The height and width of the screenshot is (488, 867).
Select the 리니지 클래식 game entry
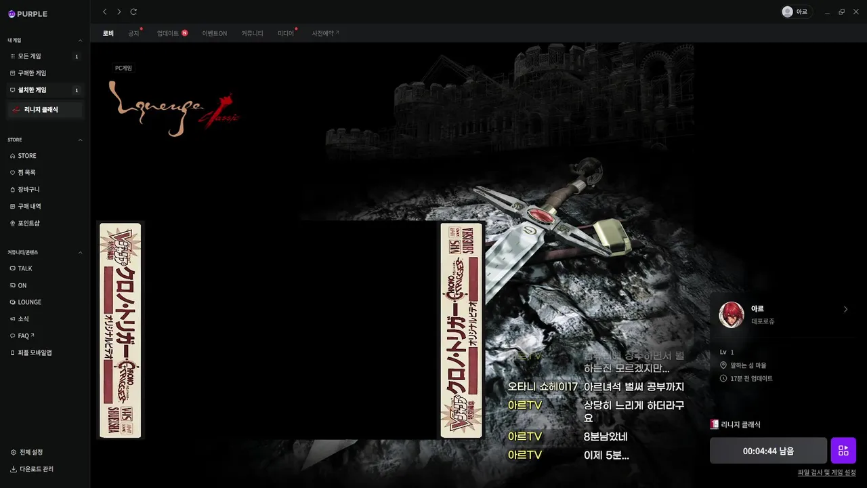coord(45,109)
